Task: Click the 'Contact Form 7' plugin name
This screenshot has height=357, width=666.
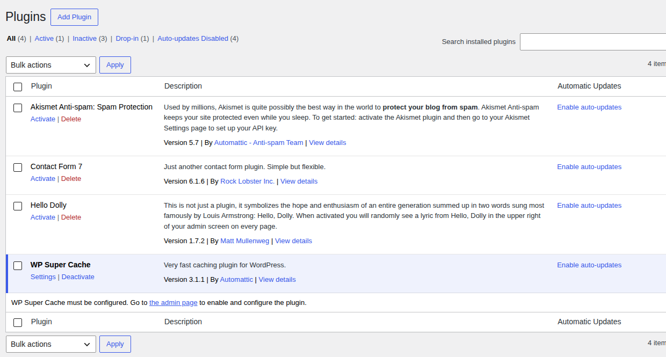Action: click(56, 166)
